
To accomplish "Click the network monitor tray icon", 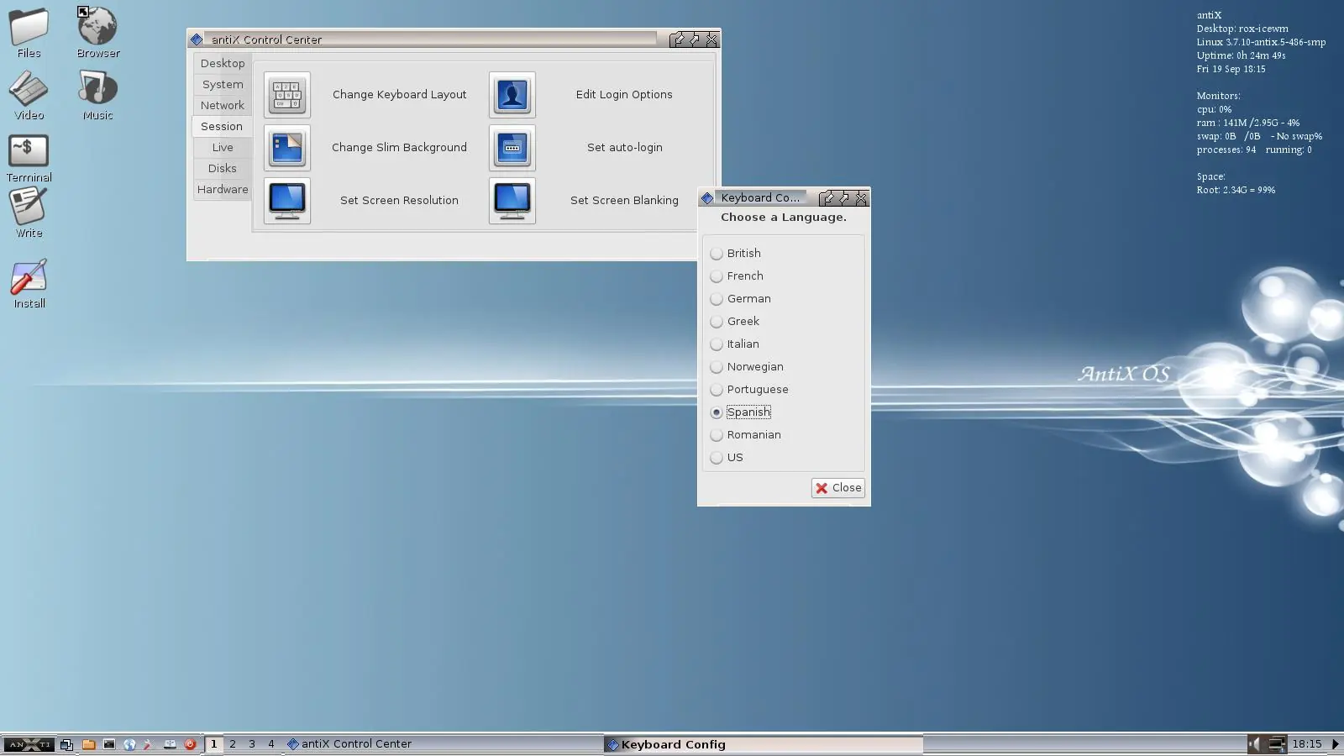I will [1277, 744].
